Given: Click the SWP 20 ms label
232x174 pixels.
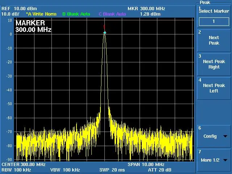Looking at the screenshot, I should [112, 170].
